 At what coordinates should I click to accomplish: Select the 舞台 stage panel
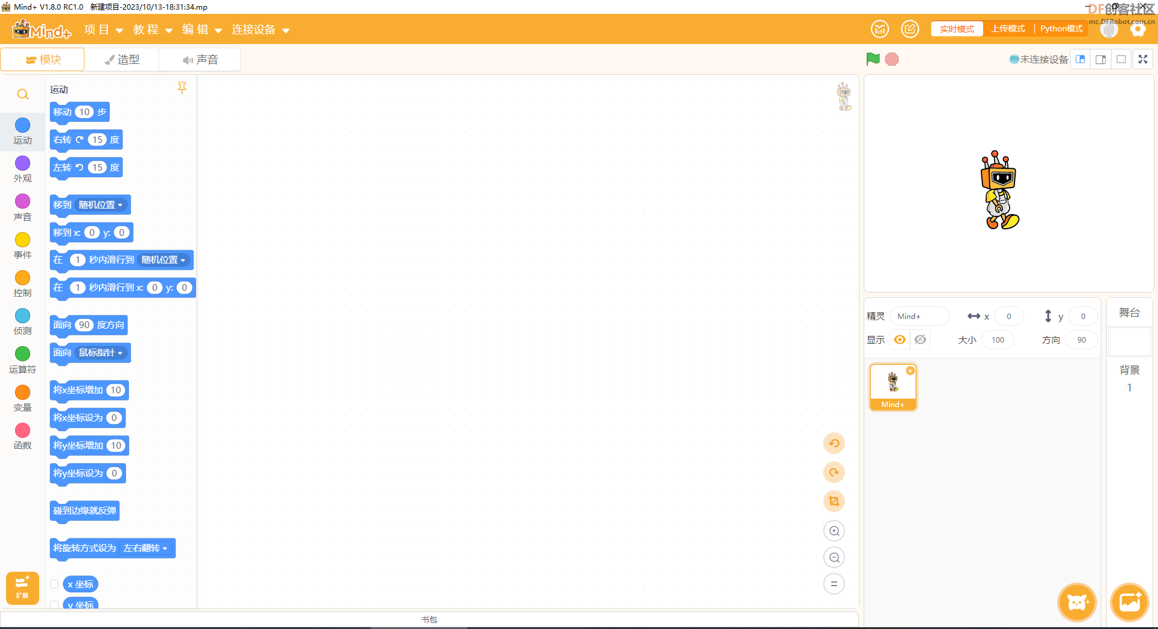pyautogui.click(x=1129, y=312)
